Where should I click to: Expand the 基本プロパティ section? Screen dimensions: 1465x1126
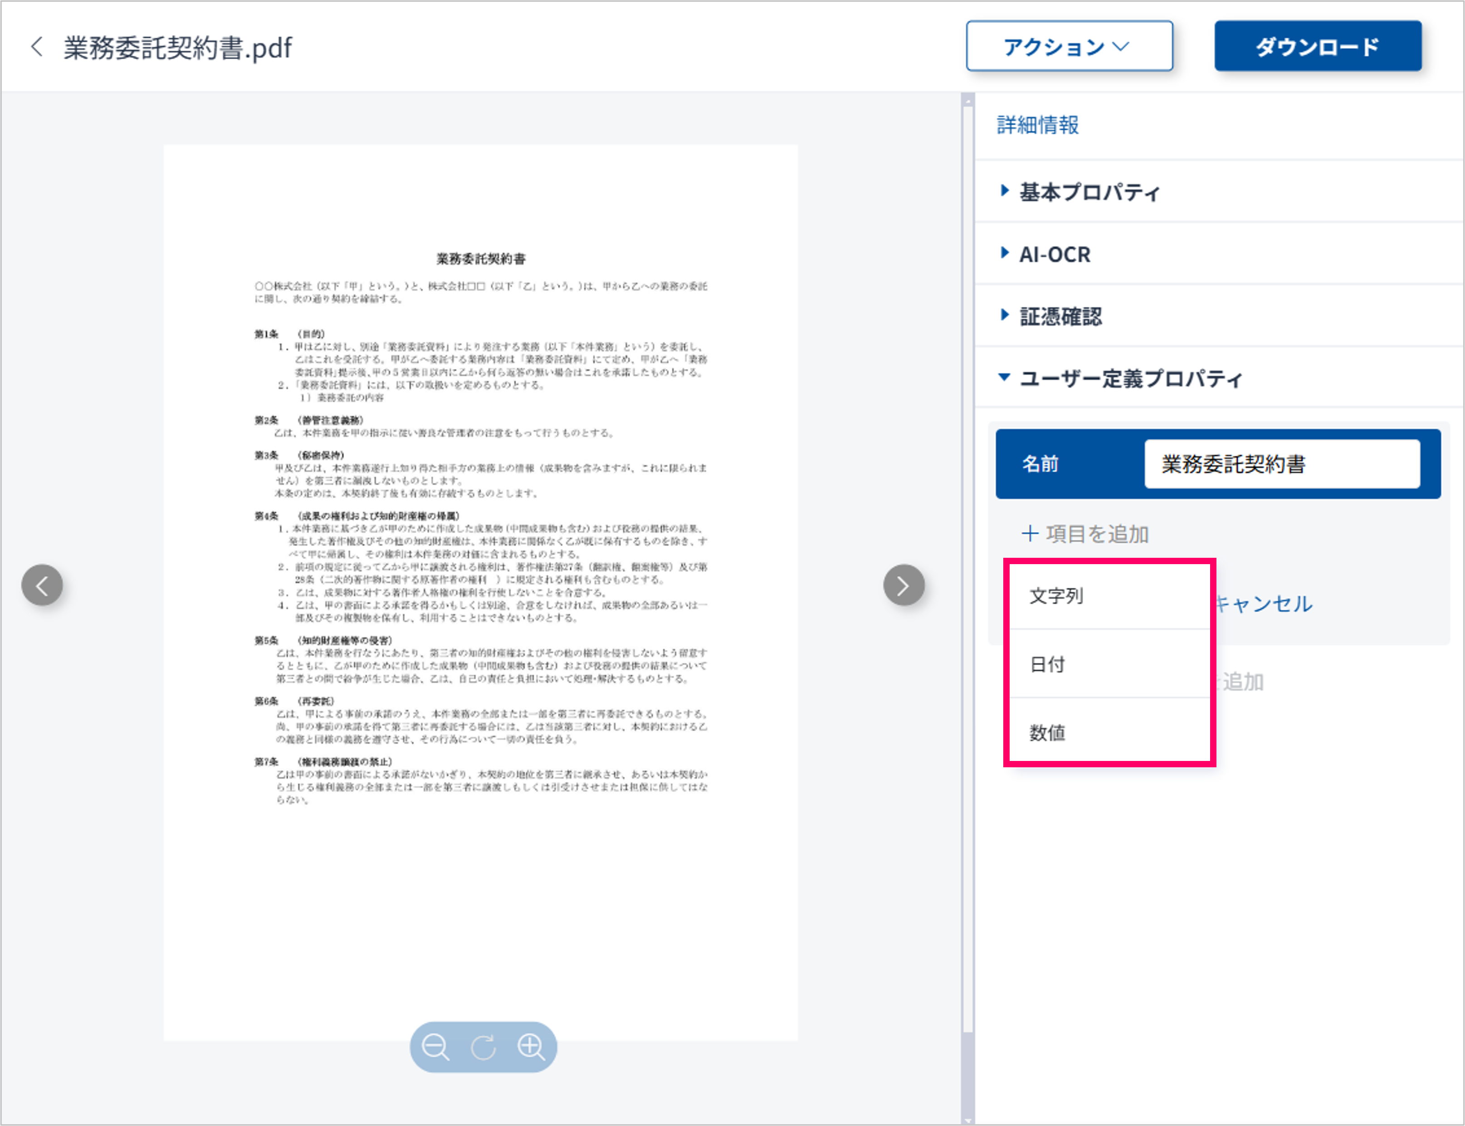(1089, 192)
